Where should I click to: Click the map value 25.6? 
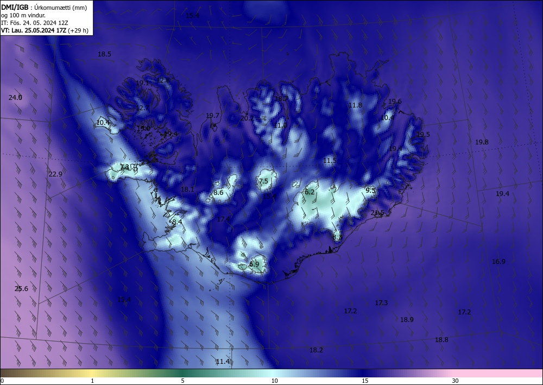coord(22,289)
